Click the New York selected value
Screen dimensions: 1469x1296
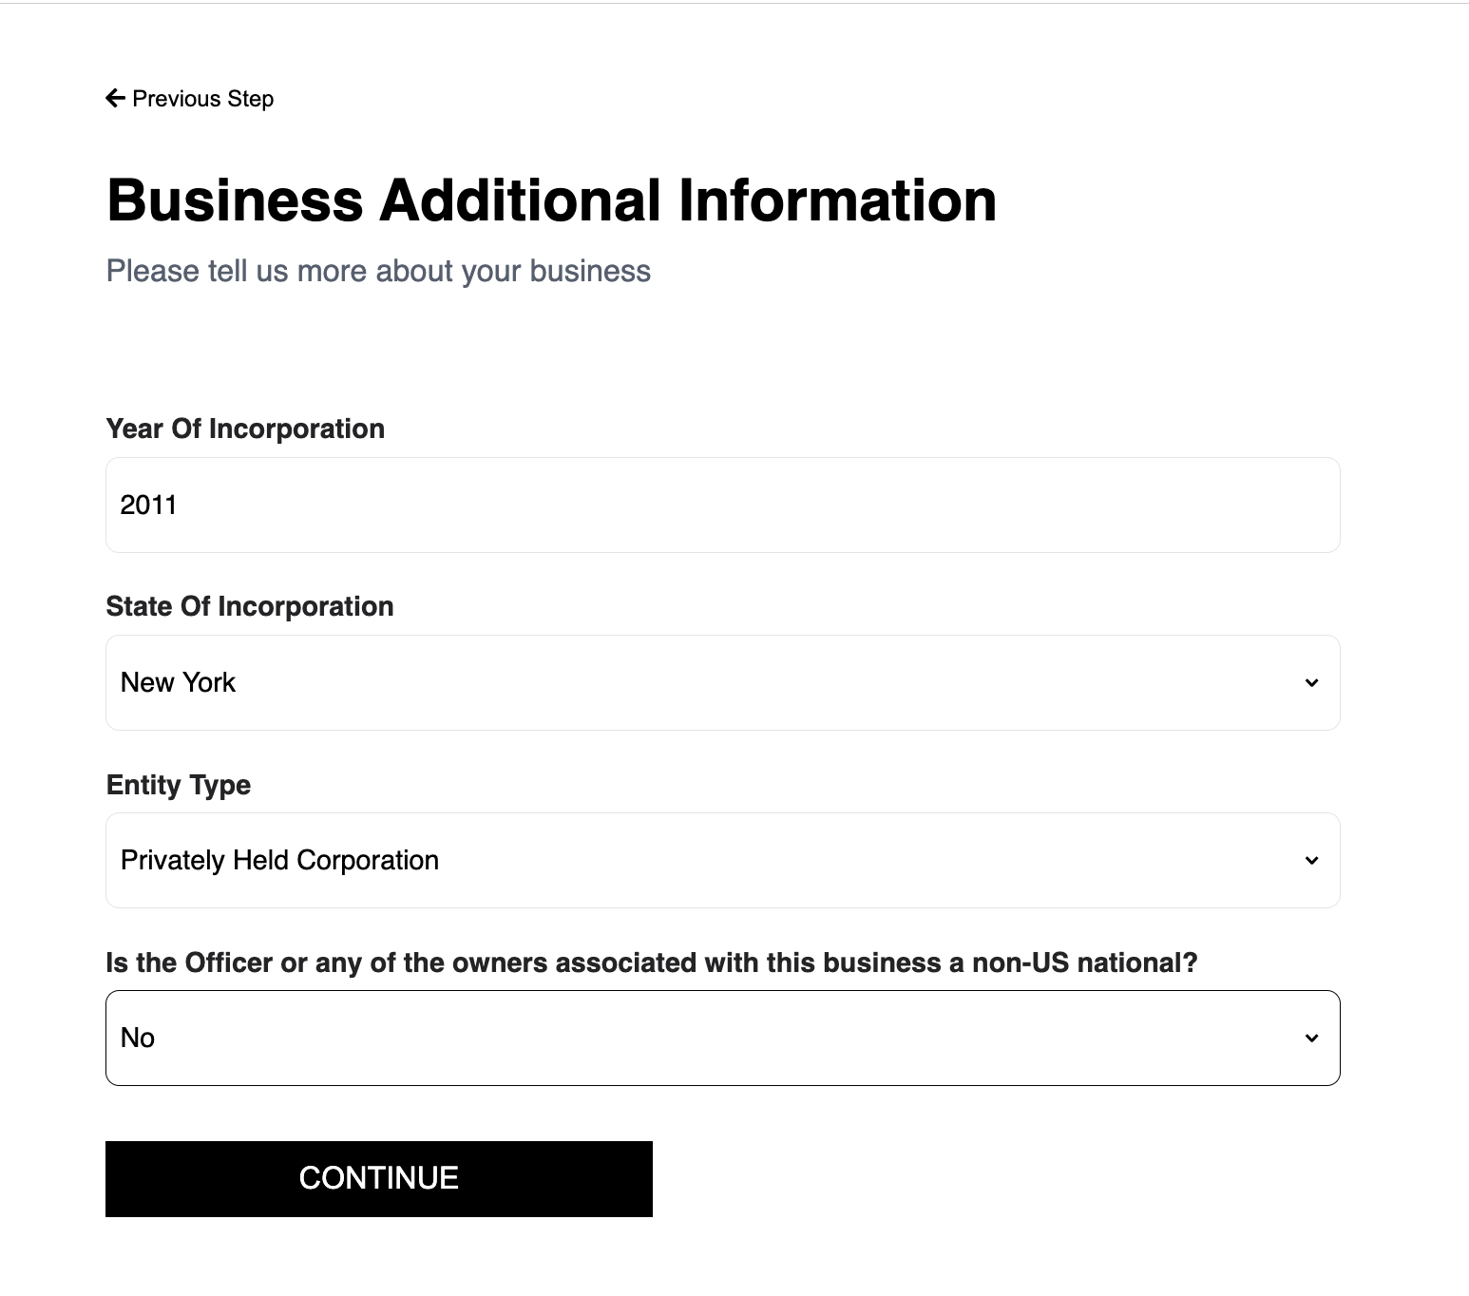[x=178, y=682]
